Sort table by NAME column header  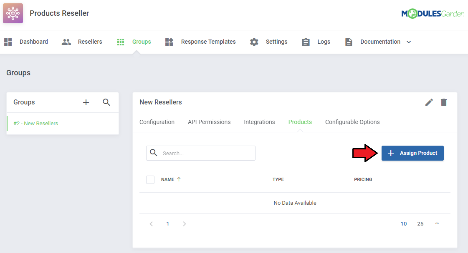168,179
